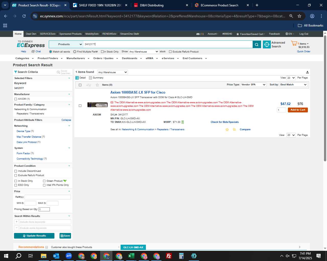Check top Exclude Refurb Product box beside stock

(x=170, y=52)
